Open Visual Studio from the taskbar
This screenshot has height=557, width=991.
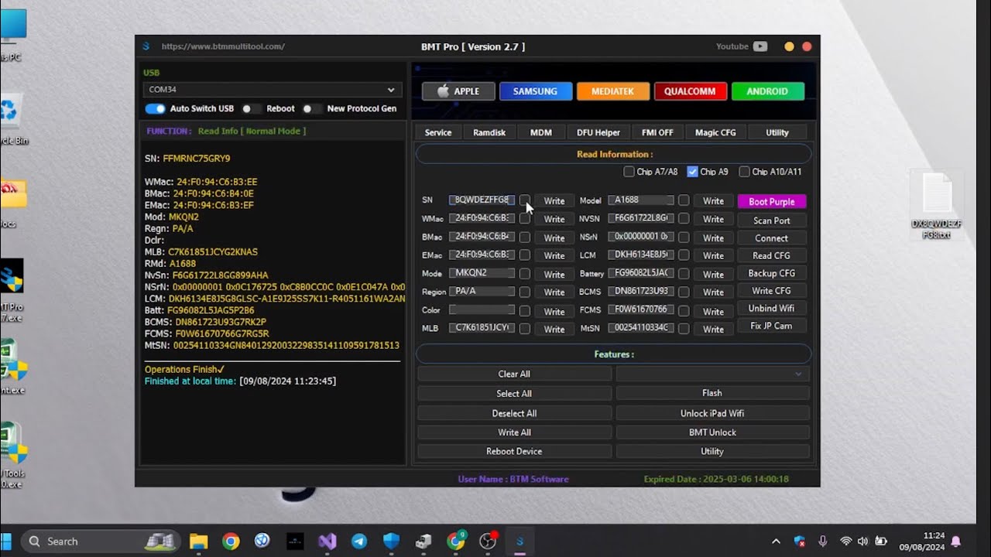click(327, 541)
